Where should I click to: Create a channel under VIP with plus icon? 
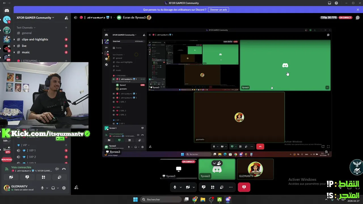click(66, 145)
